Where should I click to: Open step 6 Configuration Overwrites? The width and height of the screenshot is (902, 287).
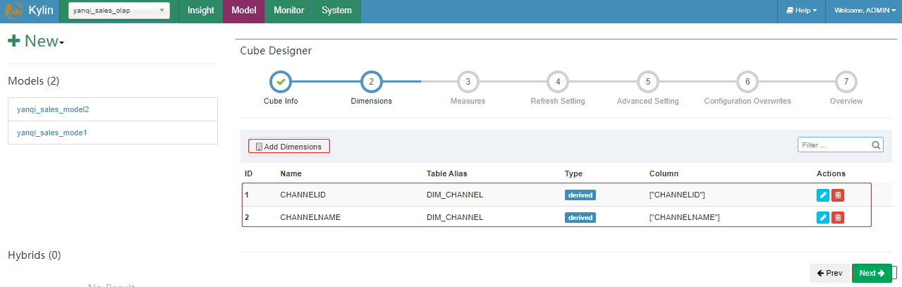pos(748,82)
